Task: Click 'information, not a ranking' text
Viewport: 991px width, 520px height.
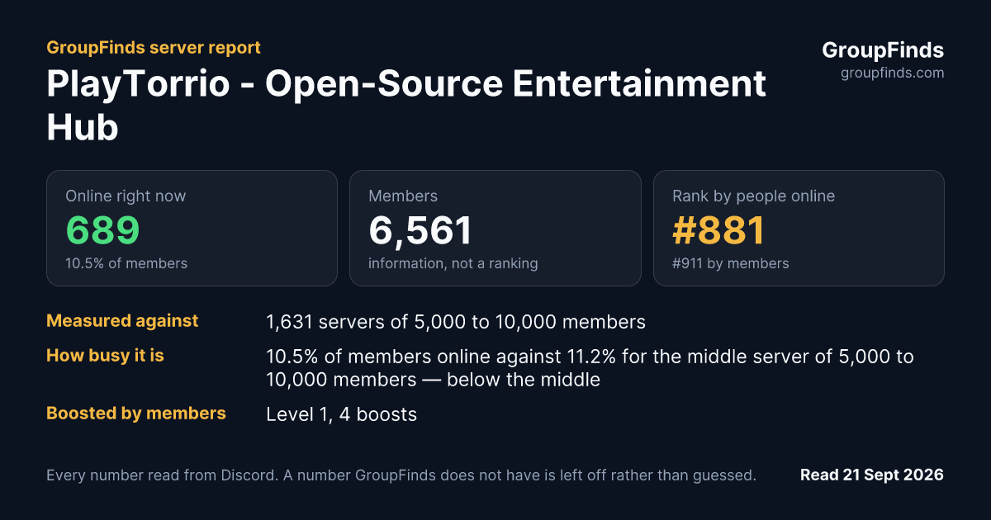Action: click(x=453, y=263)
